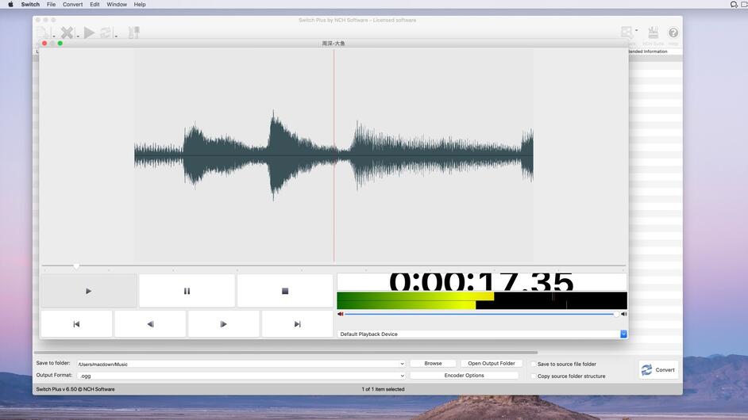Open the Help question mark toolbar icon
The image size is (748, 420).
tap(673, 32)
